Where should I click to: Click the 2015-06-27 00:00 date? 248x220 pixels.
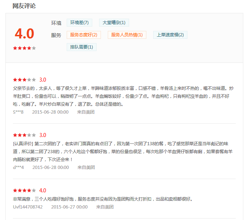coord(69,207)
